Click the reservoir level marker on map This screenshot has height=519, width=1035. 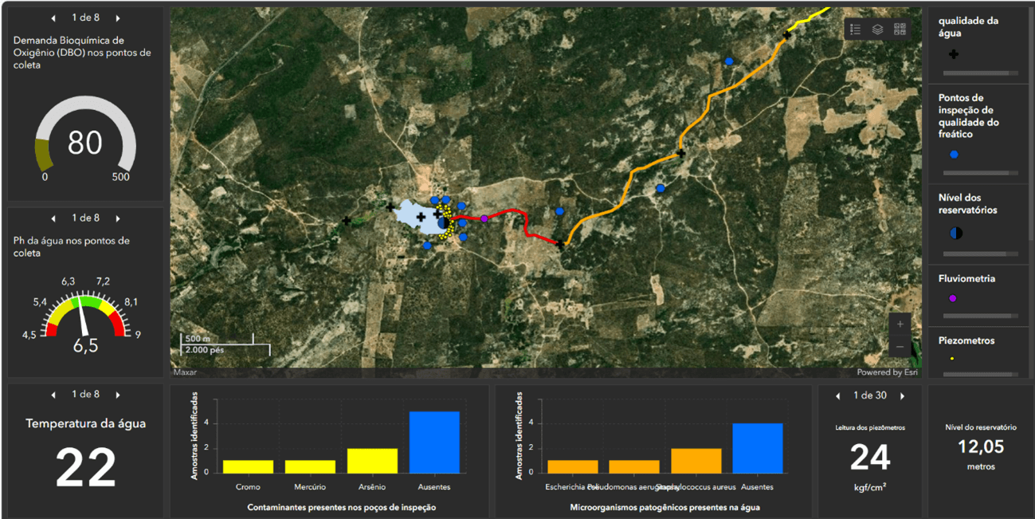[443, 223]
